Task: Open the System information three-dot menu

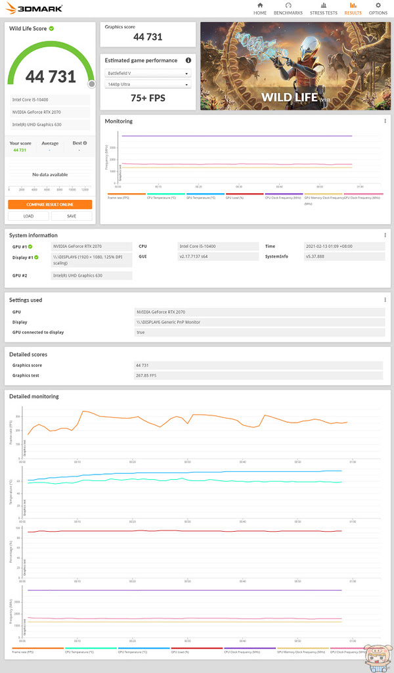Action: coord(385,235)
